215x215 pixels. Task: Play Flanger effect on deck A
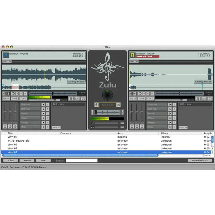coord(43,123)
